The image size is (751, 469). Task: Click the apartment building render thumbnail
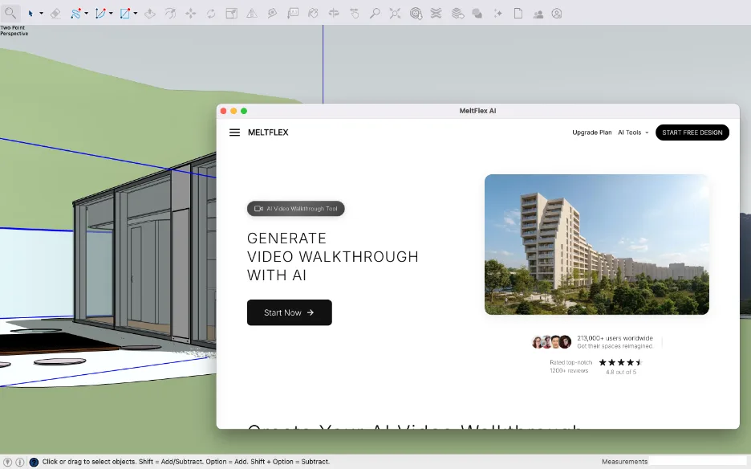point(597,245)
